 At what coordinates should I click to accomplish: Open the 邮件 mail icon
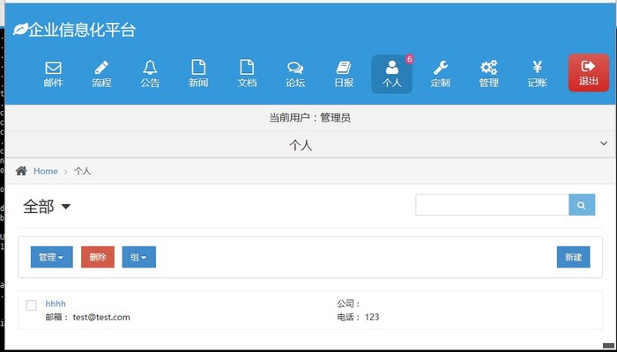coord(53,74)
